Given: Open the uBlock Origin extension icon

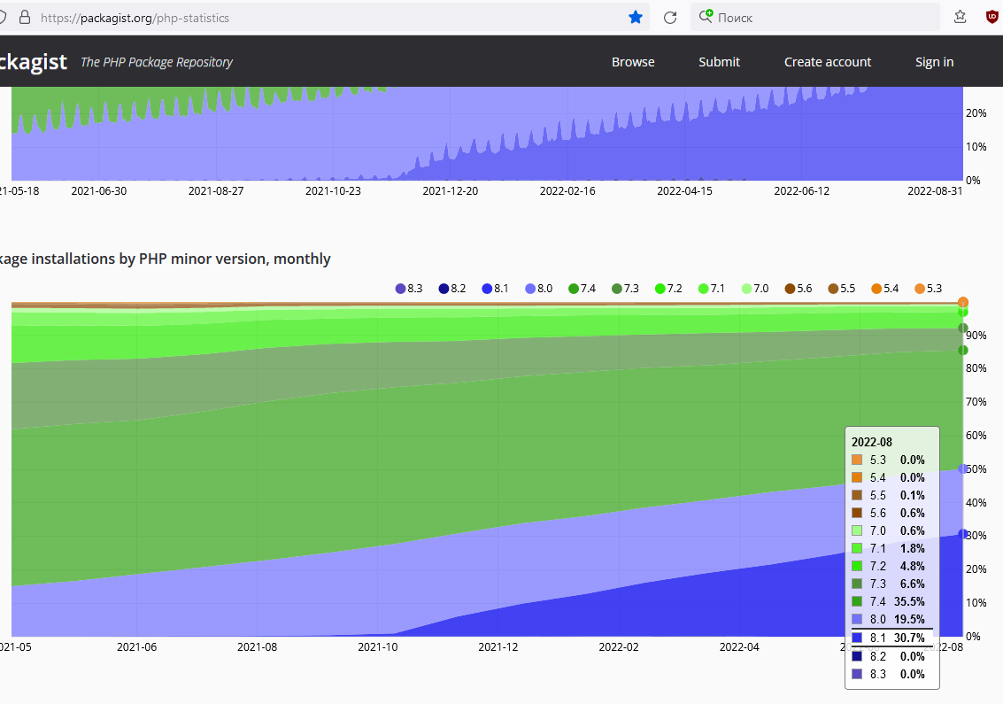Looking at the screenshot, I should (x=992, y=18).
